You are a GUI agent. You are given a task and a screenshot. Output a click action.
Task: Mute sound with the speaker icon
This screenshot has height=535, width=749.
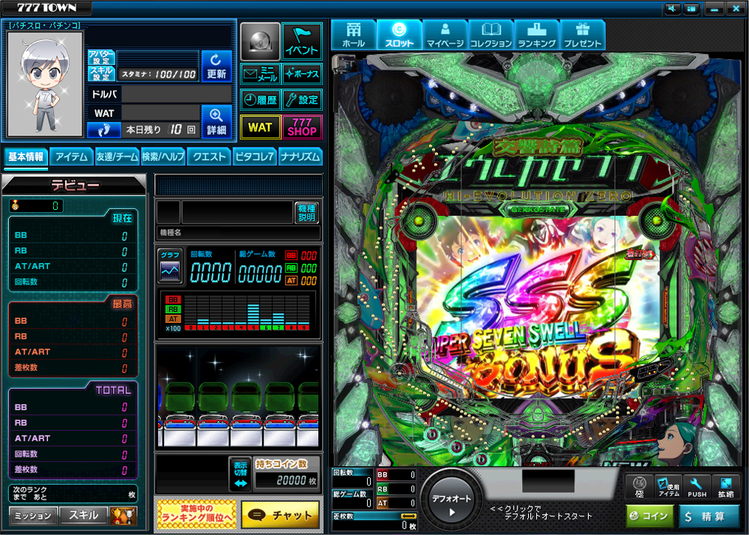tap(672, 8)
